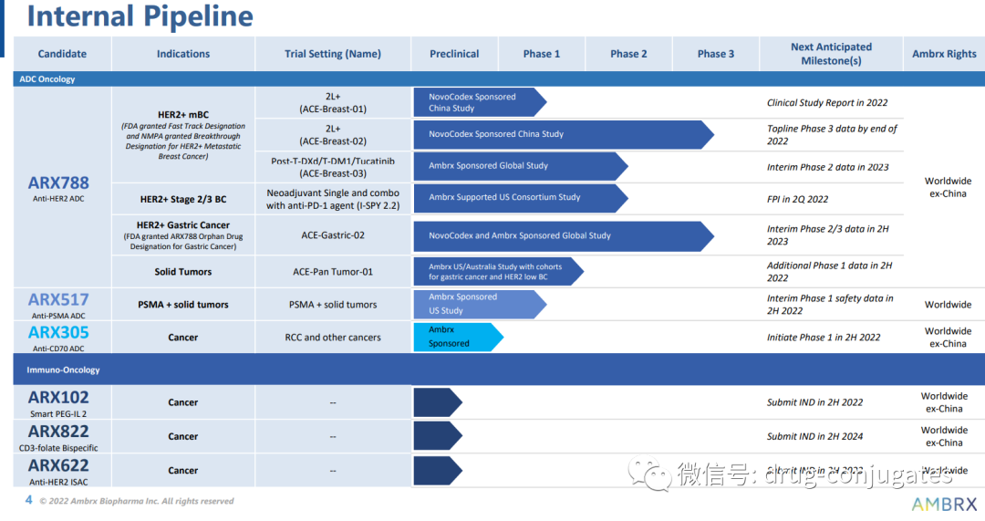Click the FPI in 2Q 2022 milestone
This screenshot has width=985, height=521.
[797, 199]
